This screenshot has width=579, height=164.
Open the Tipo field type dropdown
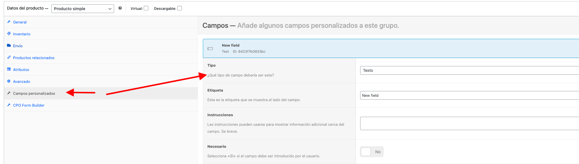click(469, 70)
